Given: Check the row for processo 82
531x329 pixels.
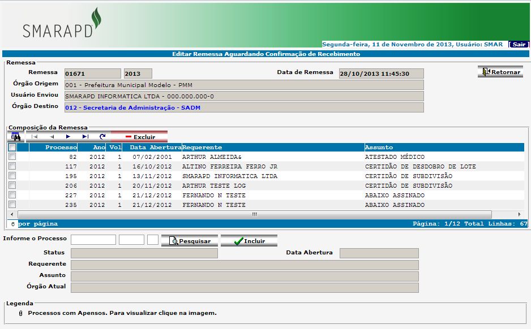Looking at the screenshot, I should 12,157.
